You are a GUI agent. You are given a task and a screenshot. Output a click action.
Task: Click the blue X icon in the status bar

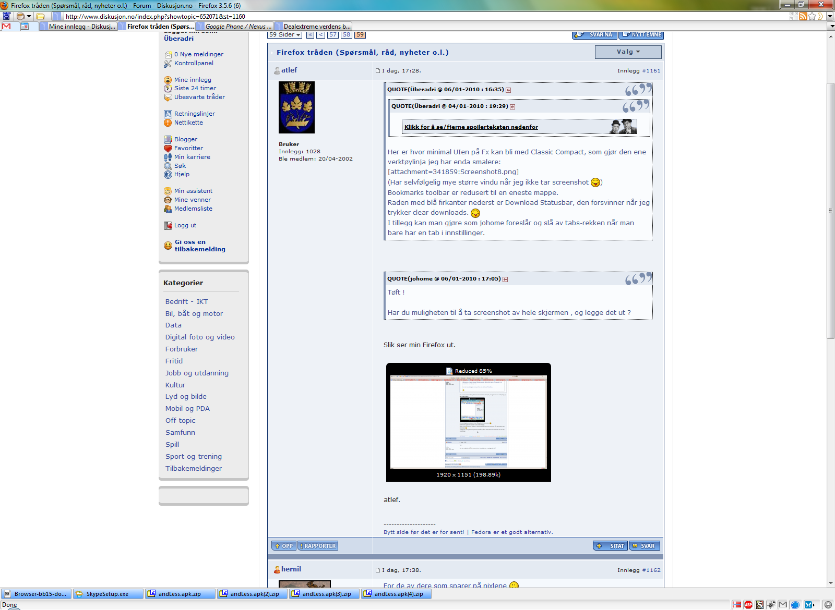click(x=809, y=605)
